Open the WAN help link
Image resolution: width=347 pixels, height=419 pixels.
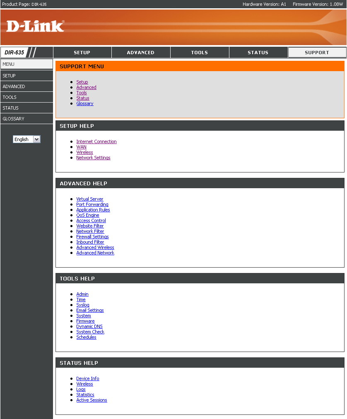coord(81,147)
